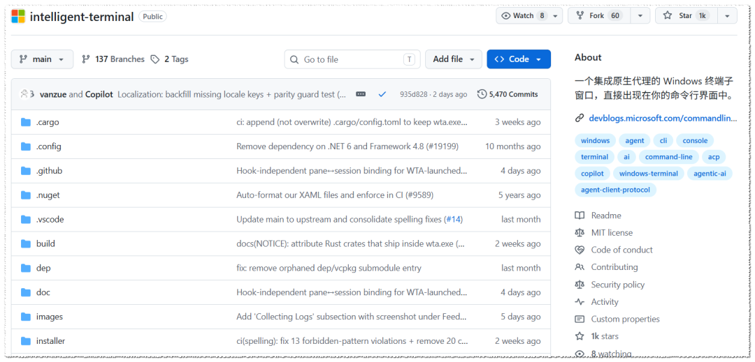Click the vanzue author name
Image resolution: width=755 pixels, height=362 pixels.
coord(53,95)
